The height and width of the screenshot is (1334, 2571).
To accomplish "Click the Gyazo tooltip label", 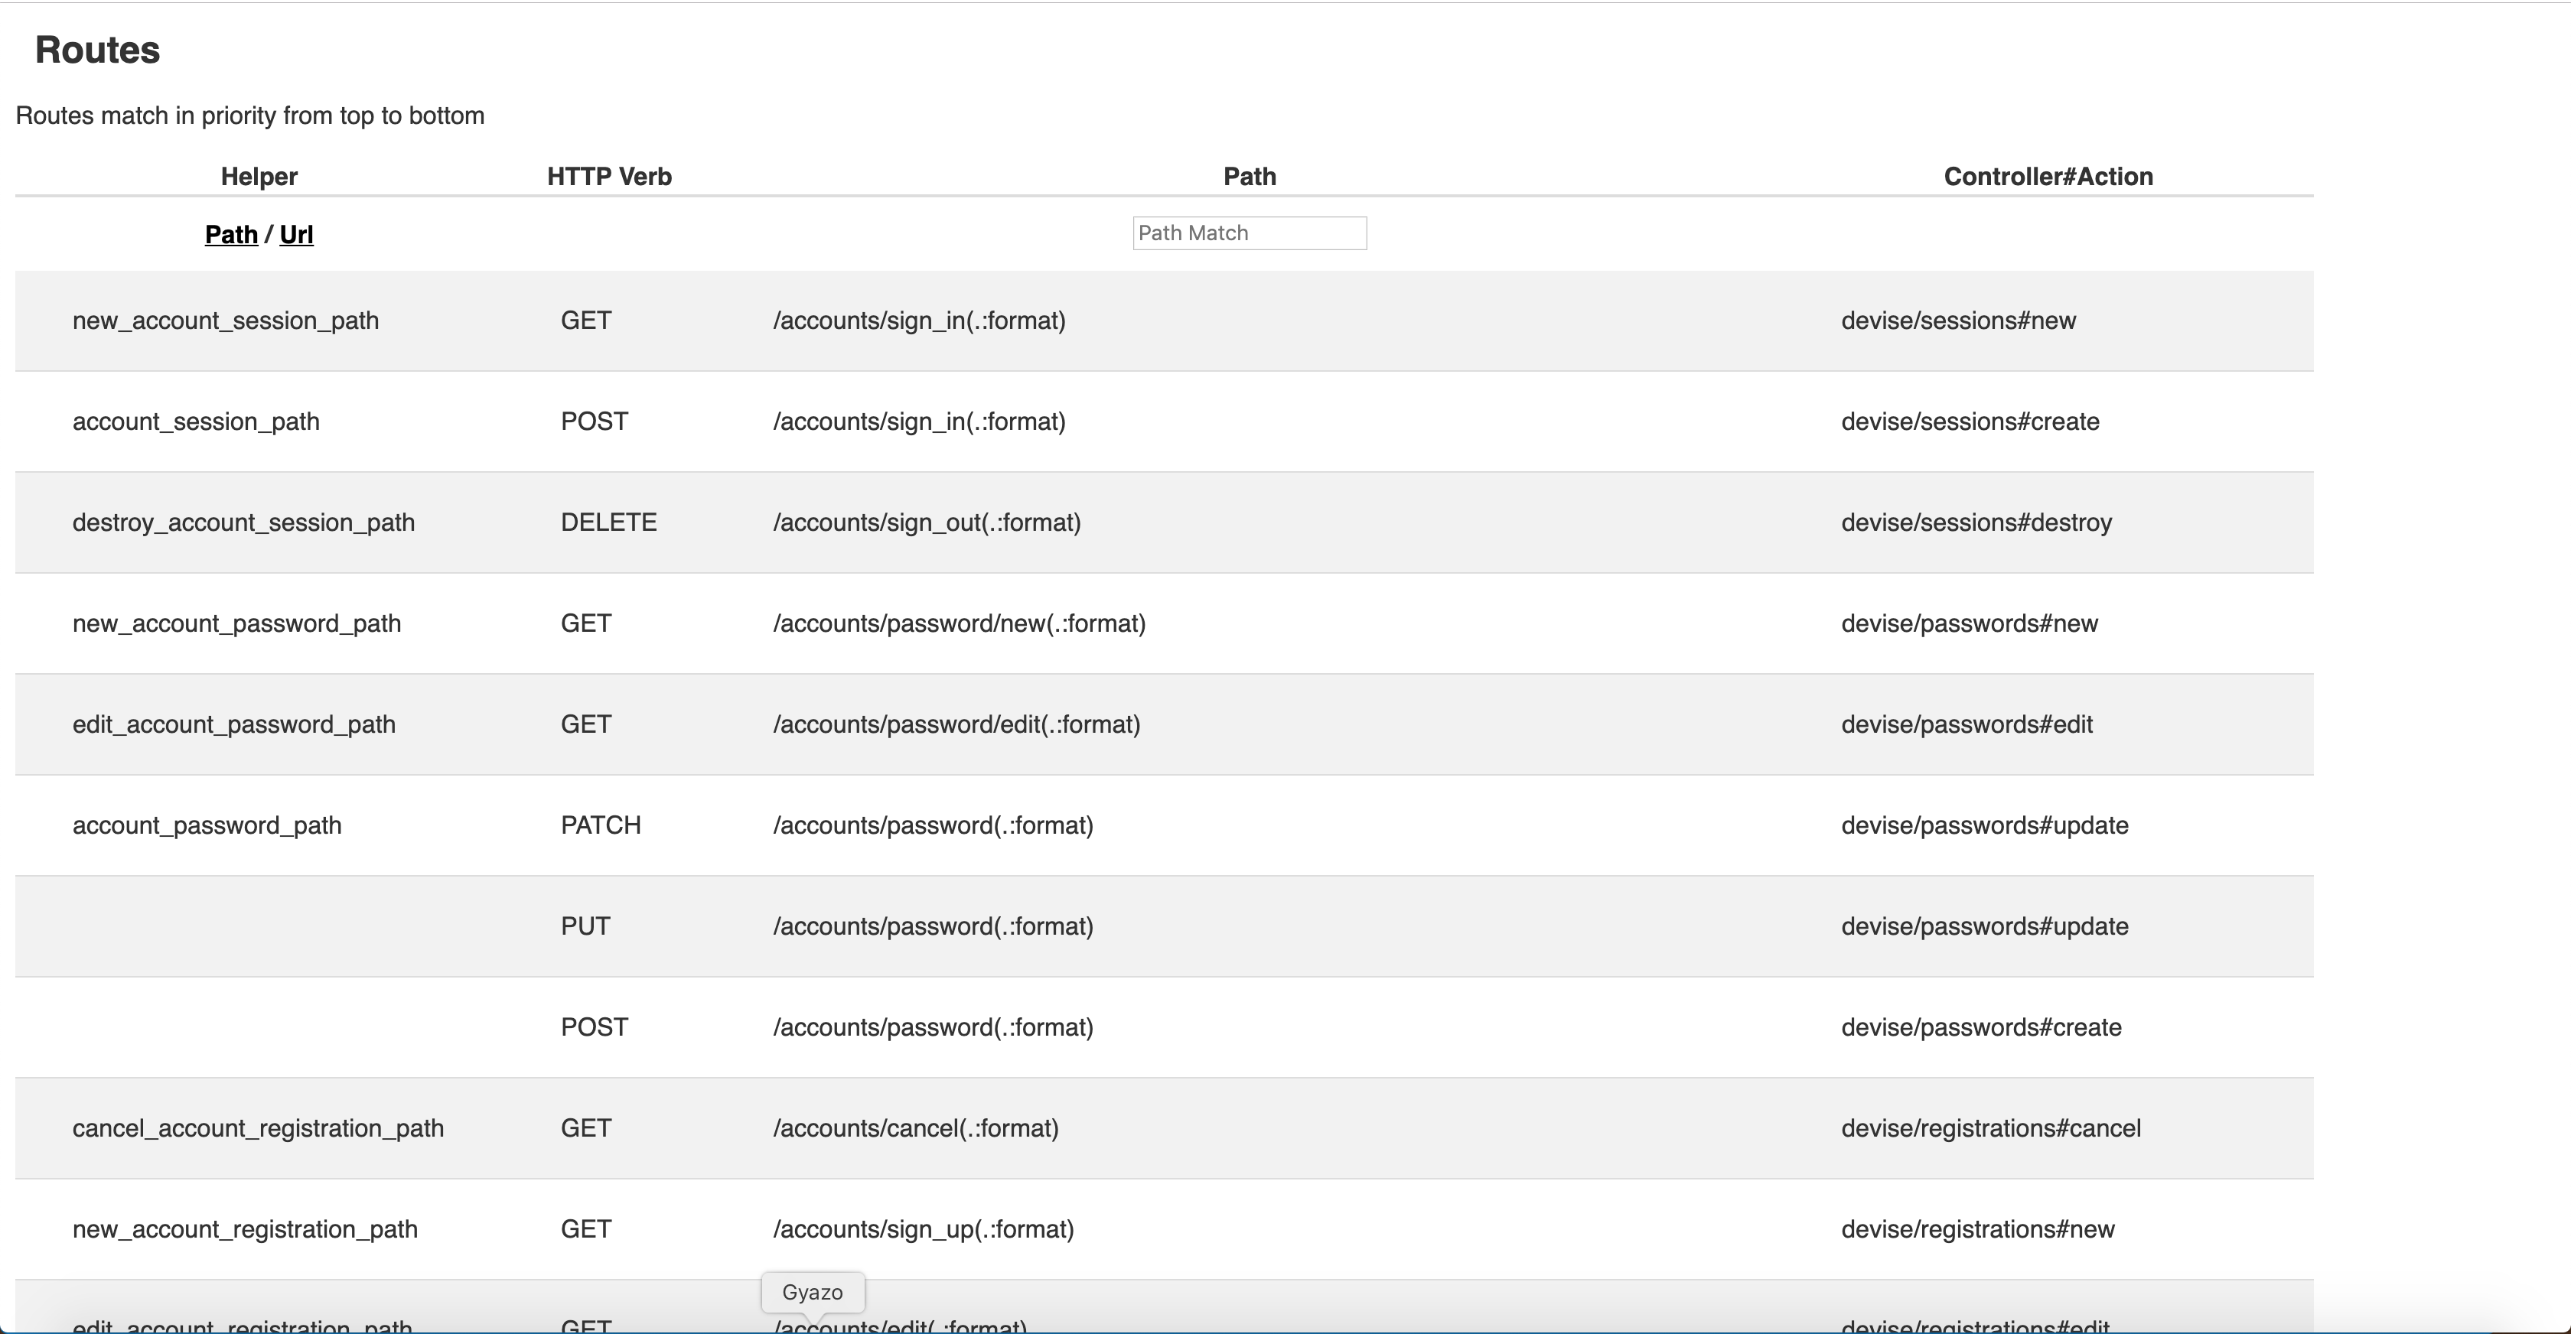I will point(811,1292).
